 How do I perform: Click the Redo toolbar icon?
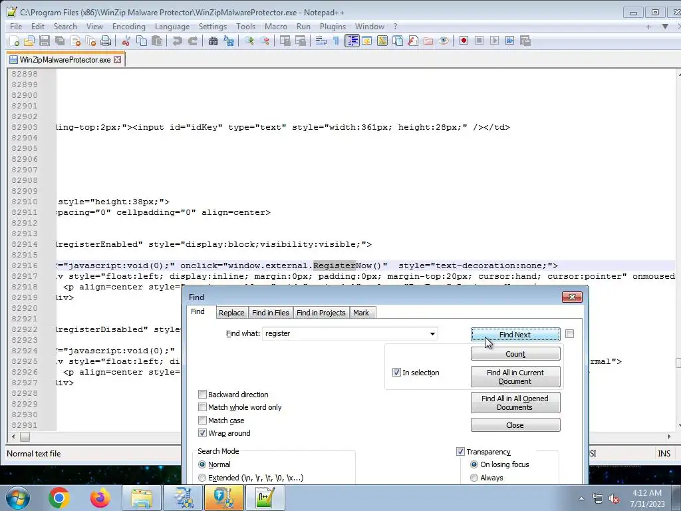click(x=192, y=41)
